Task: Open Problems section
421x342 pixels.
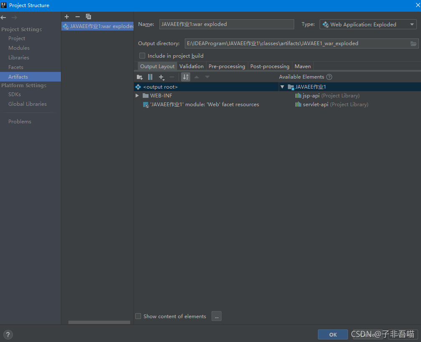Action: pos(20,121)
